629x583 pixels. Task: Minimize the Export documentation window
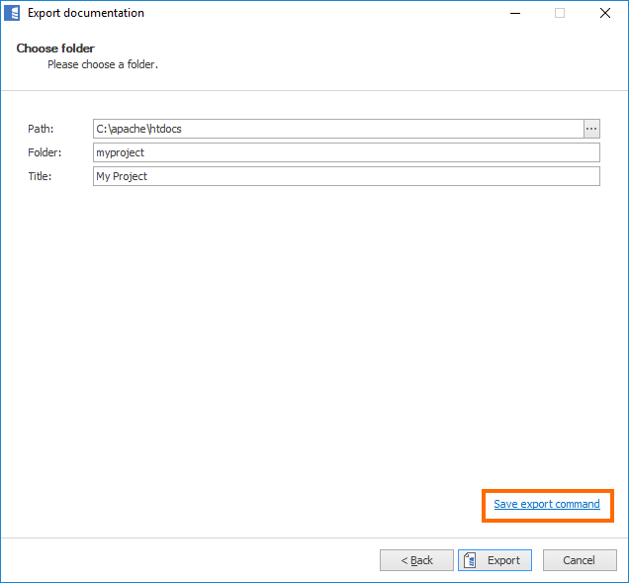coord(514,14)
